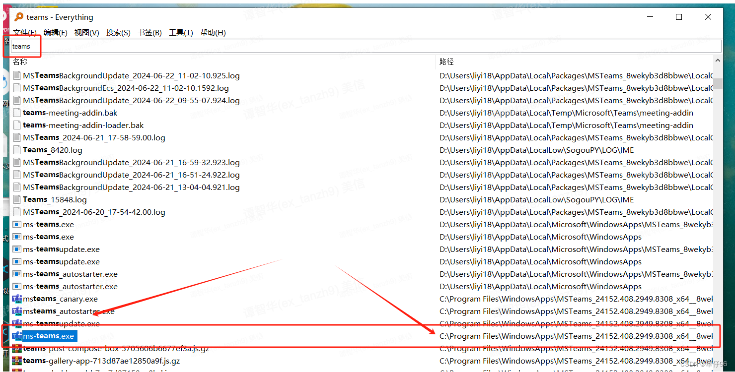Screen dimensions: 735x372
Task: Open the 搜索(S) menu
Action: 118,33
